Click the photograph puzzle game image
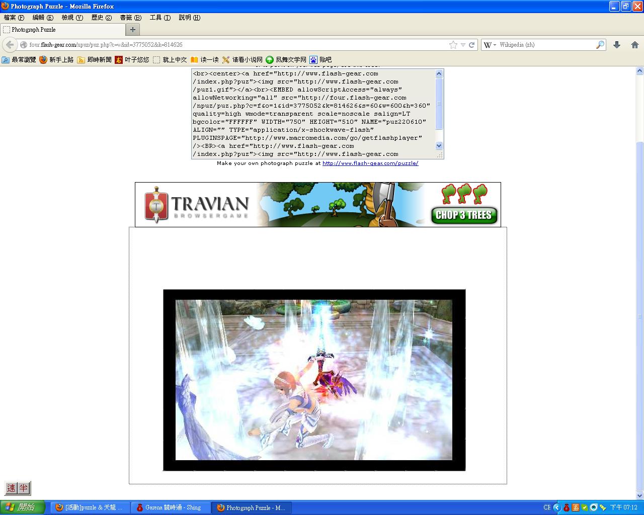 point(314,380)
